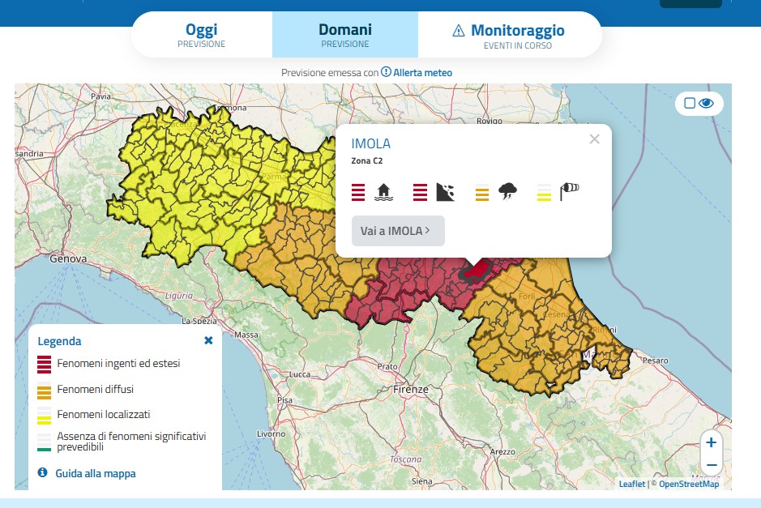Image resolution: width=761 pixels, height=508 pixels.
Task: Select the highlighted dark red Imola area
Action: 477,271
